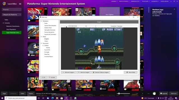Select Suporte de Controlador in the tree
Viewport: 179px width, 100px height.
point(50,34)
